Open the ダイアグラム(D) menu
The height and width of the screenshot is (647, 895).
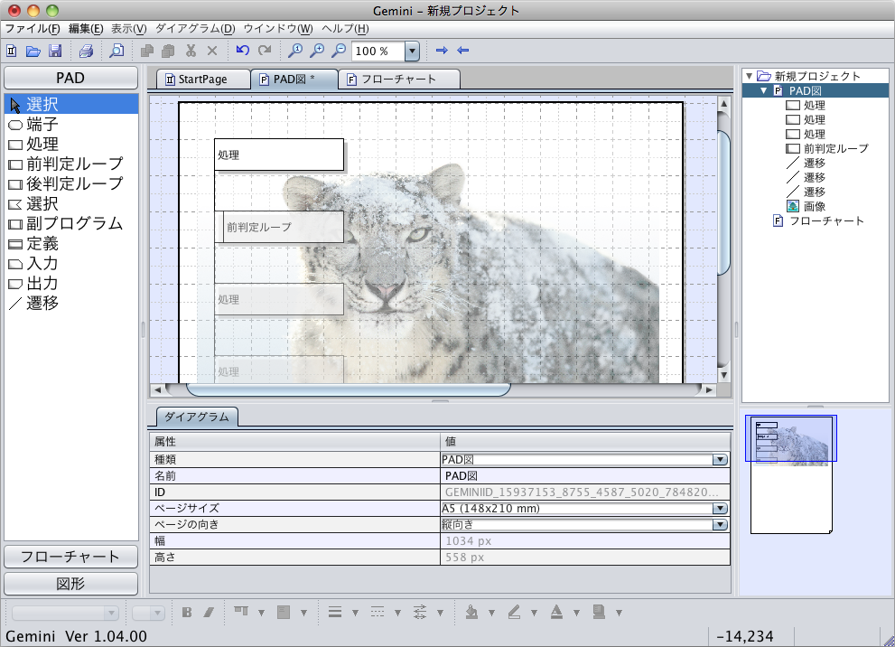click(x=195, y=29)
